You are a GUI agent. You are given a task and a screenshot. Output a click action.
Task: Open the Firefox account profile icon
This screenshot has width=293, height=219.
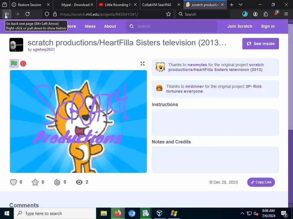(255, 14)
